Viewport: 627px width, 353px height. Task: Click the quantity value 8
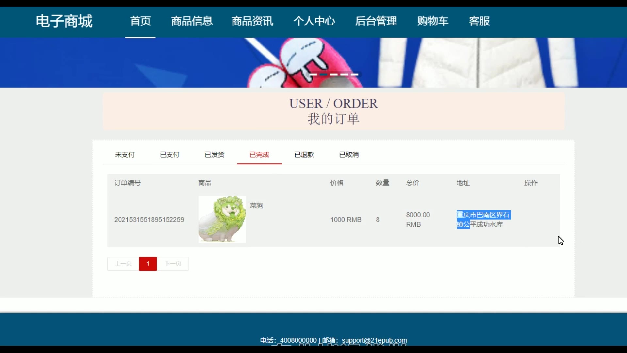[x=378, y=220]
